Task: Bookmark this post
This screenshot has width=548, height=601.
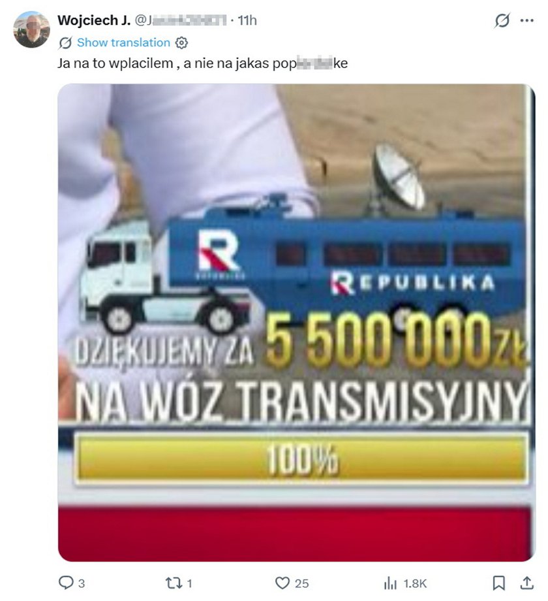Action: pyautogui.click(x=498, y=583)
